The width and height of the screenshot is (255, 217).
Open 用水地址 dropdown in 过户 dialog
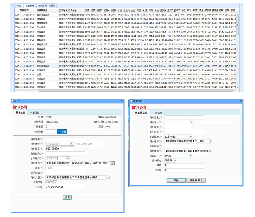pyautogui.click(x=72, y=144)
